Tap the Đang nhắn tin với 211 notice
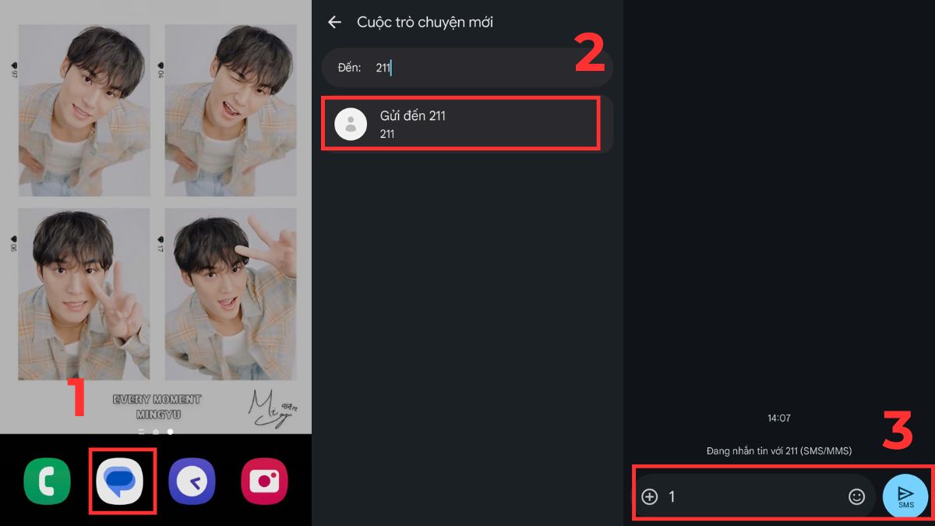 tap(778, 451)
